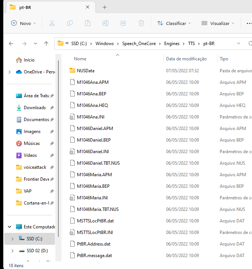Click Windows in the breadcrumb path

tap(104, 44)
